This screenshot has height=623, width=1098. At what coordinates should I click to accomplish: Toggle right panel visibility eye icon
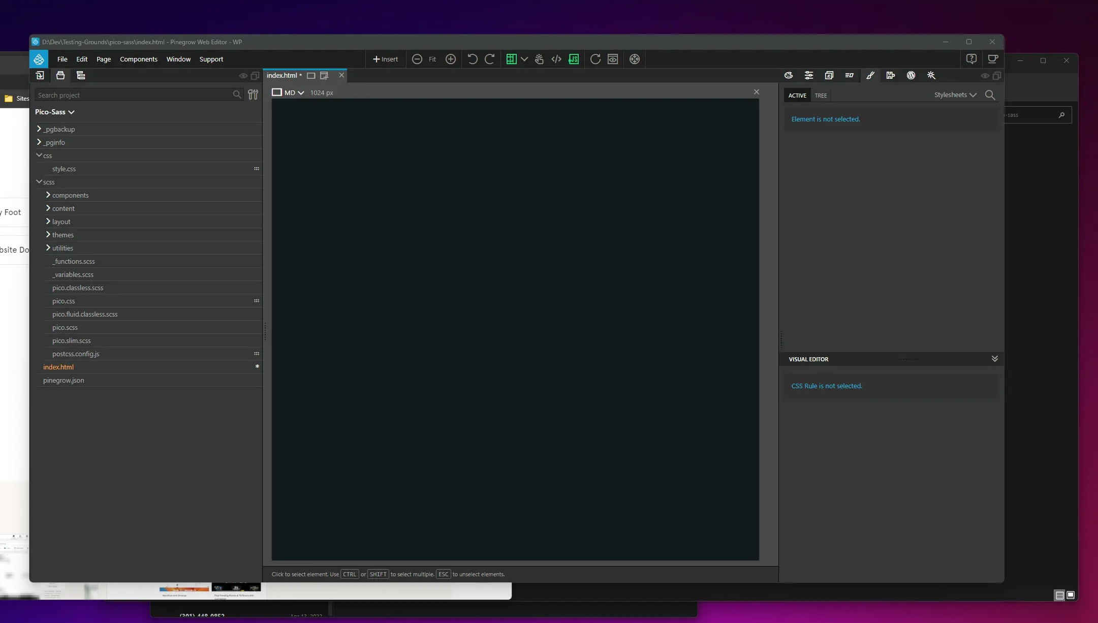985,76
